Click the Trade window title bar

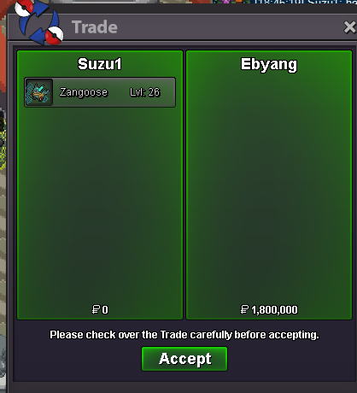coord(182,27)
